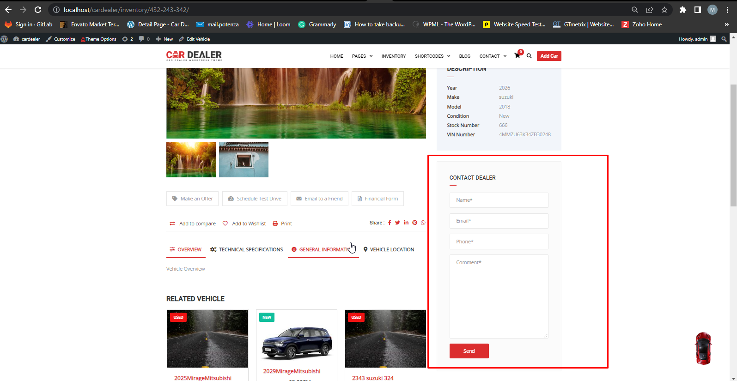Click admin bar search magnifier icon
This screenshot has width=737, height=381.
(x=724, y=39)
